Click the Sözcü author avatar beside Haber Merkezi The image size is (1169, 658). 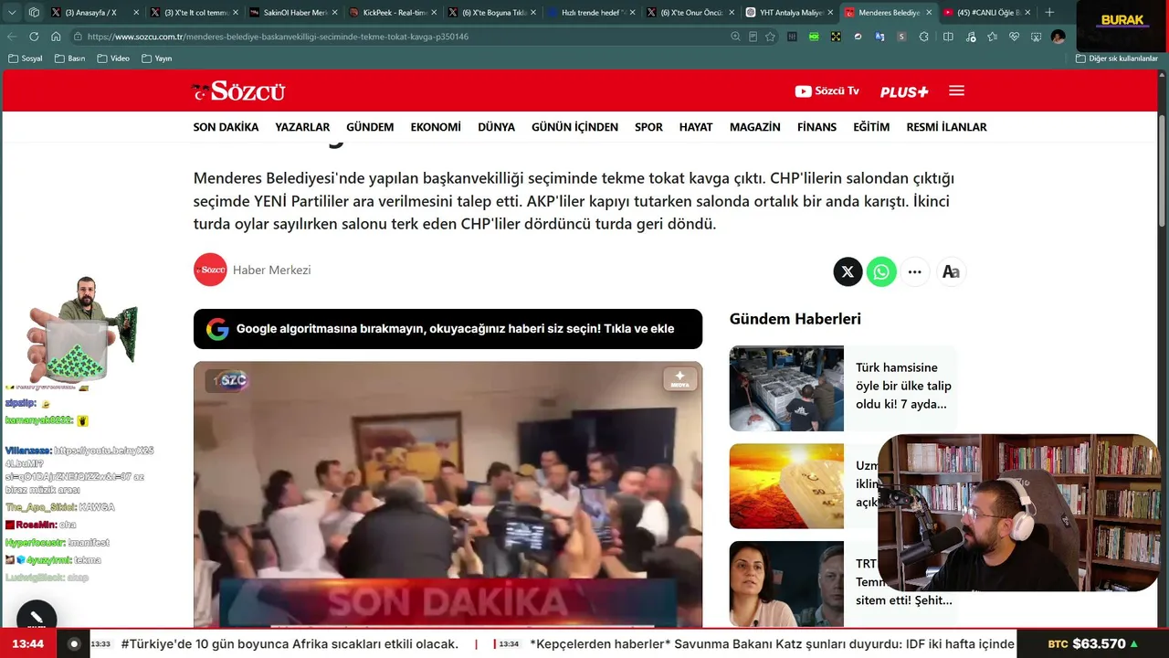[x=210, y=270]
